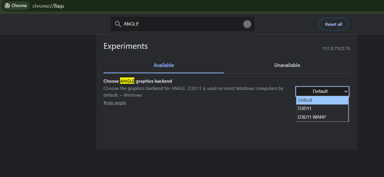Select D3D11 from the dropdown list

click(x=322, y=109)
